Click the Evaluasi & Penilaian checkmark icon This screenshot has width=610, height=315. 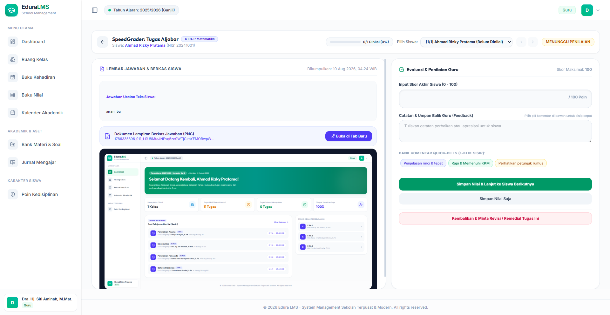(402, 70)
